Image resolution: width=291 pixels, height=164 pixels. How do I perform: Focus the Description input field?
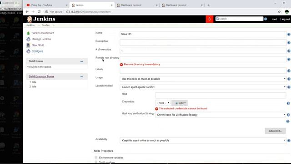[x=203, y=42]
